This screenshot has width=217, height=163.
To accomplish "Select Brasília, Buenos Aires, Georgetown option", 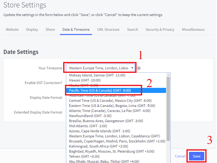I will tap(116, 121).
